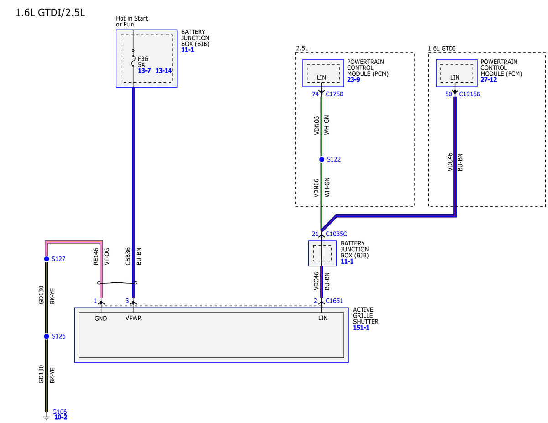Image resolution: width=548 pixels, height=423 pixels.
Task: Click the 11-1 link under lower Battery Junction Box
Action: [x=347, y=261]
